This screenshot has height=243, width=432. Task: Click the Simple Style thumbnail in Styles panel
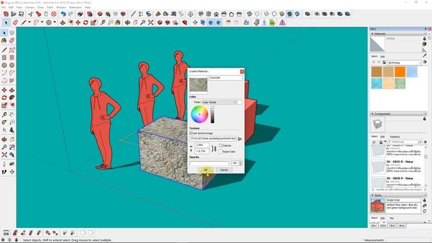click(x=377, y=205)
